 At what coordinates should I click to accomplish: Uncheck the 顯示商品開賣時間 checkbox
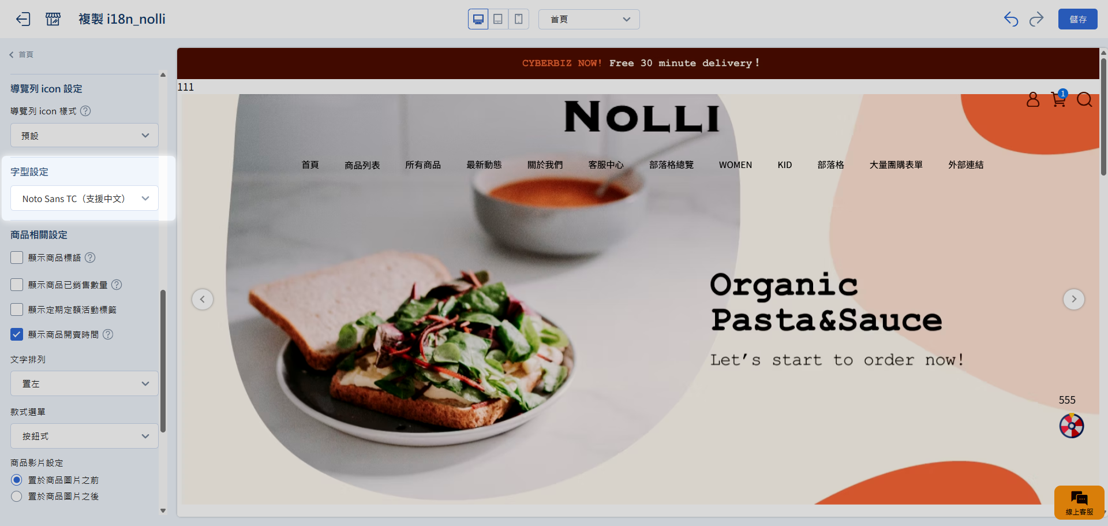click(x=17, y=334)
